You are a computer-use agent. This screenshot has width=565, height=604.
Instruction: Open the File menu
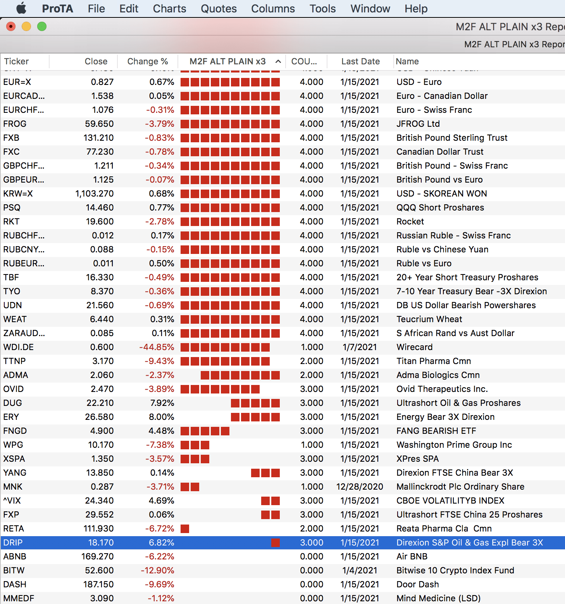(x=96, y=9)
